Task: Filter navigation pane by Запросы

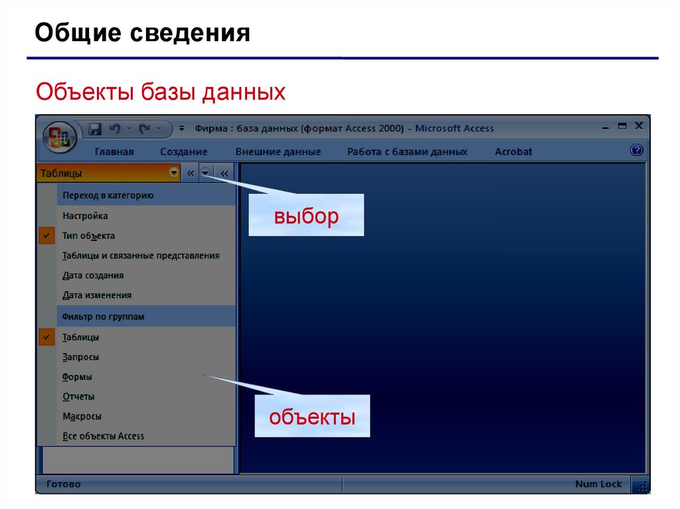Action: pos(146,357)
